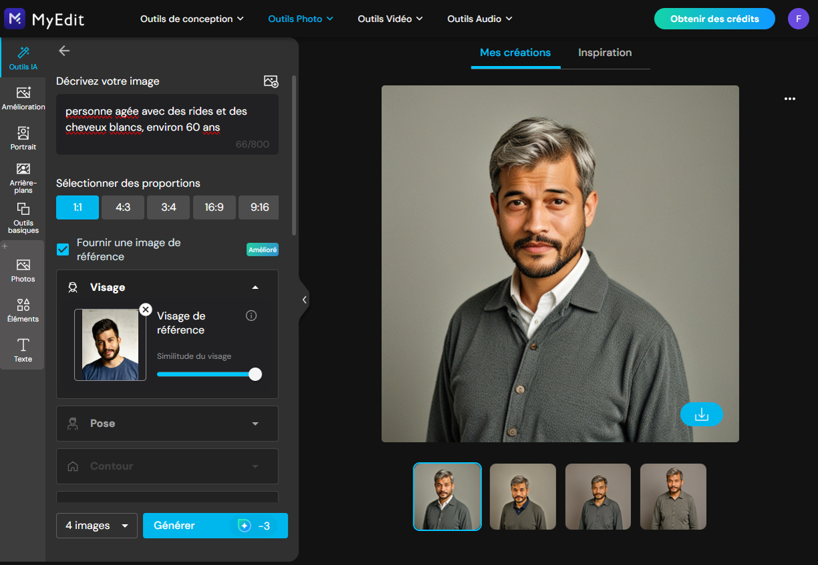Image resolution: width=818 pixels, height=565 pixels.
Task: Download the generated portrait image
Action: 701,414
